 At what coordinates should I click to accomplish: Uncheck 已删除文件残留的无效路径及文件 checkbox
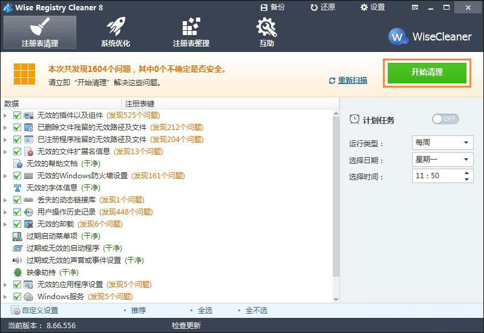17,128
